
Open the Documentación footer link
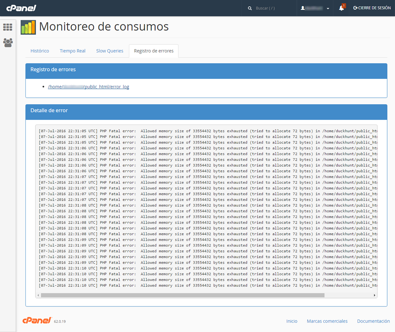(x=373, y=321)
